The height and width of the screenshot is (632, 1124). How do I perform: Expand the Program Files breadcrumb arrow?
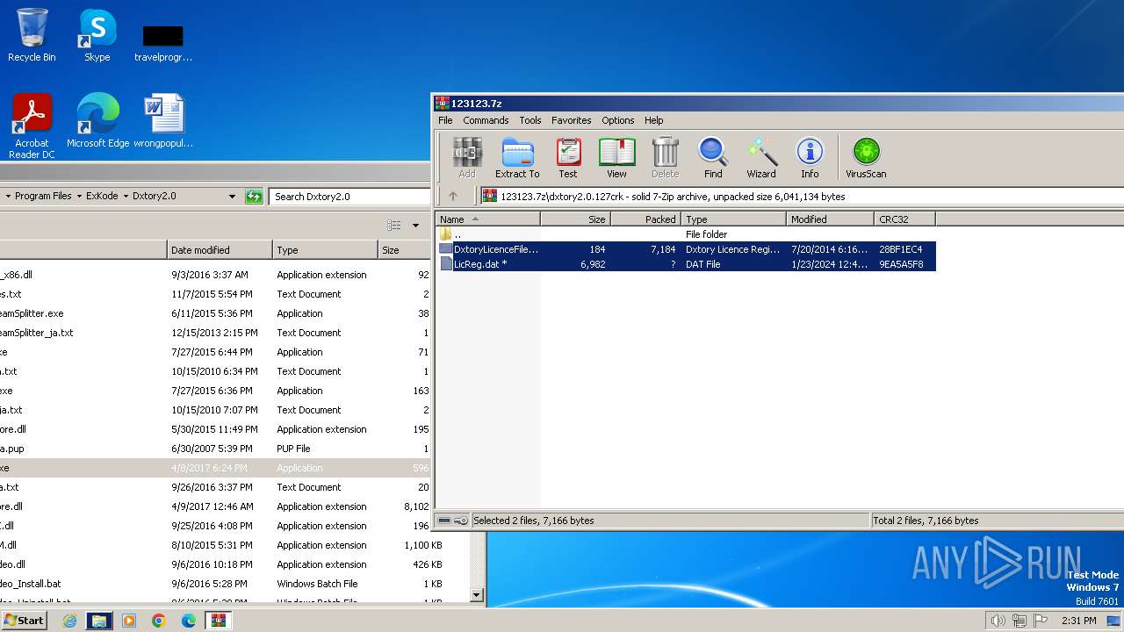(79, 197)
